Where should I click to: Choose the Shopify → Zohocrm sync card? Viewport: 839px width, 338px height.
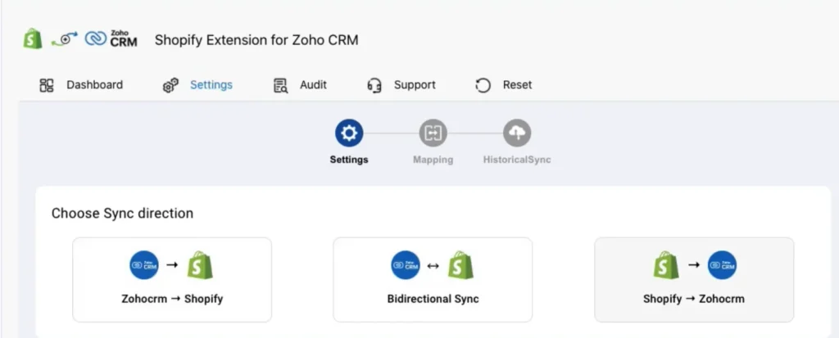(x=694, y=280)
